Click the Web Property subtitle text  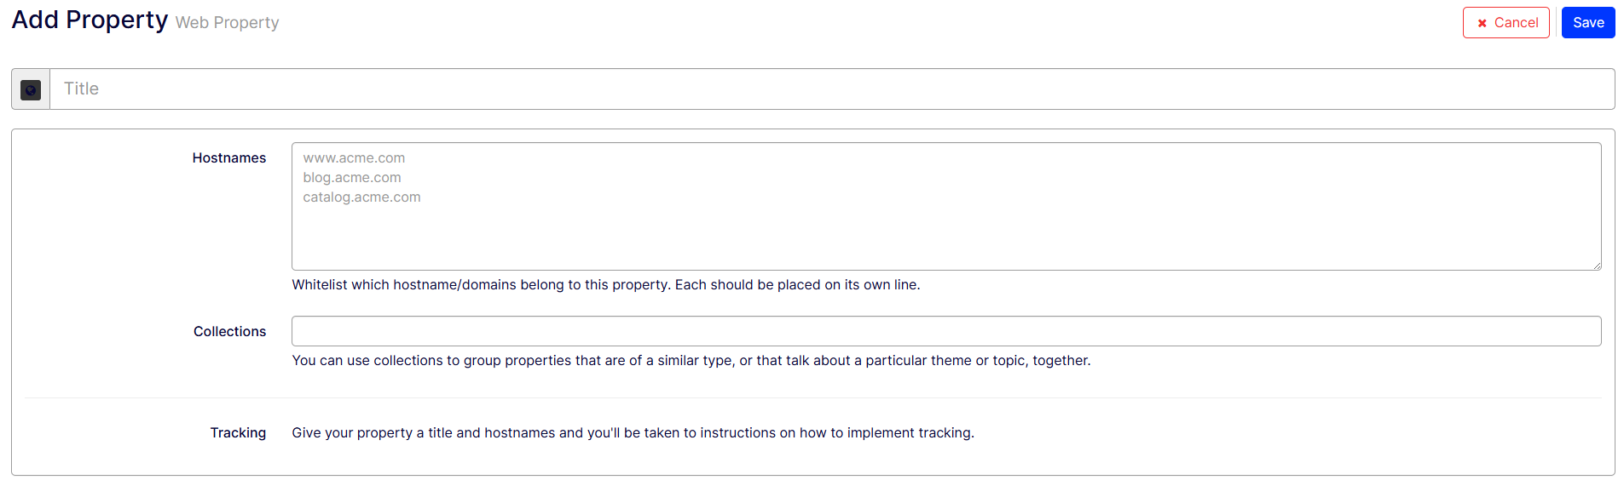click(x=227, y=22)
